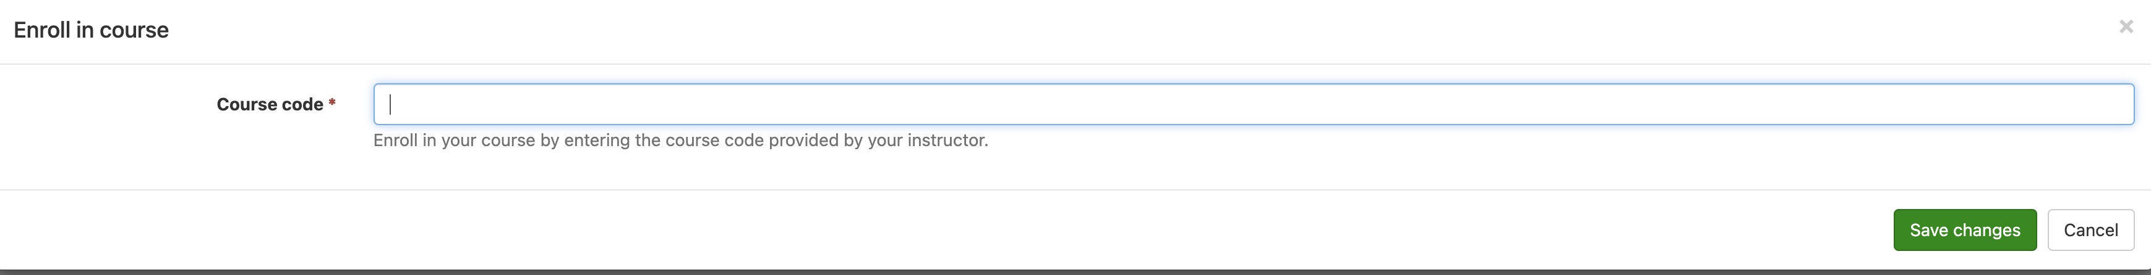
Task: Click the Enroll in course heading
Action: pyautogui.click(x=91, y=30)
